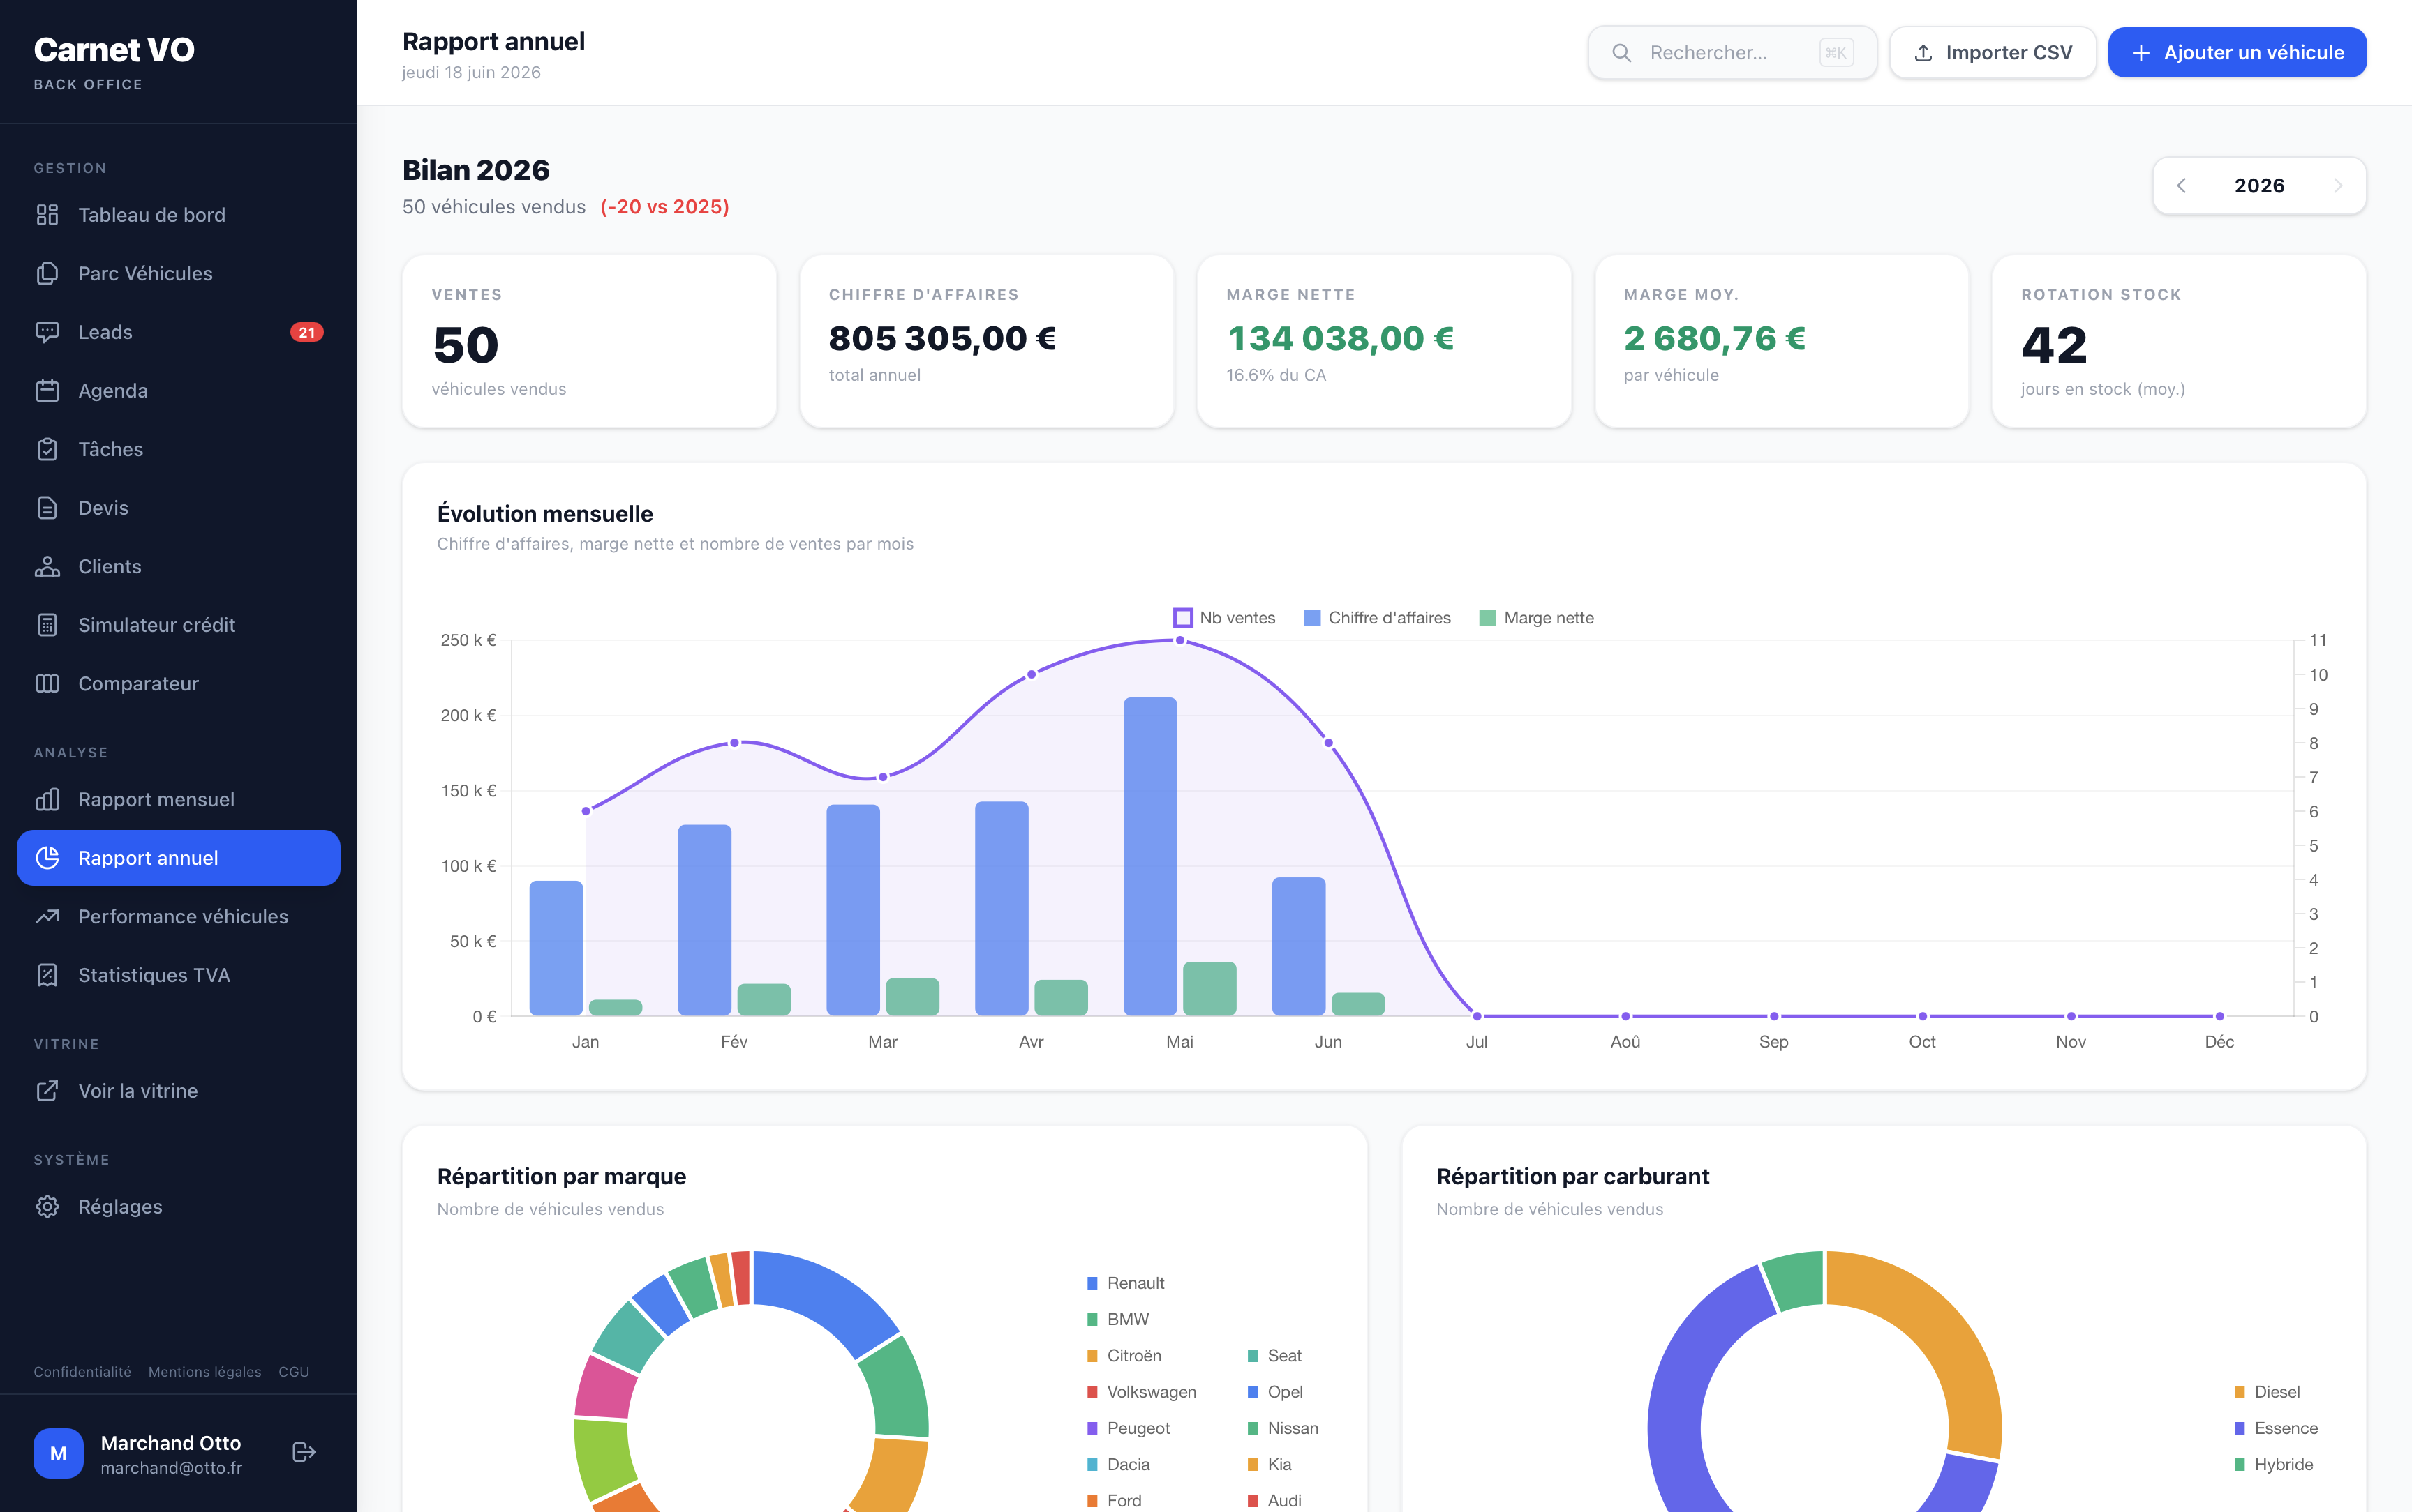Go to the Agenda page
The image size is (2412, 1512).
178,391
